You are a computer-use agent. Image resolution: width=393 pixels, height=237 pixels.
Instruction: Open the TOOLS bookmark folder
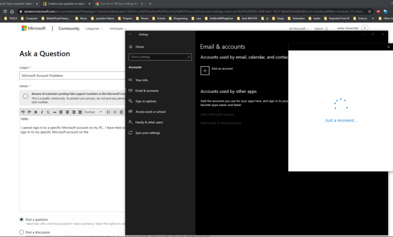click(11, 18)
